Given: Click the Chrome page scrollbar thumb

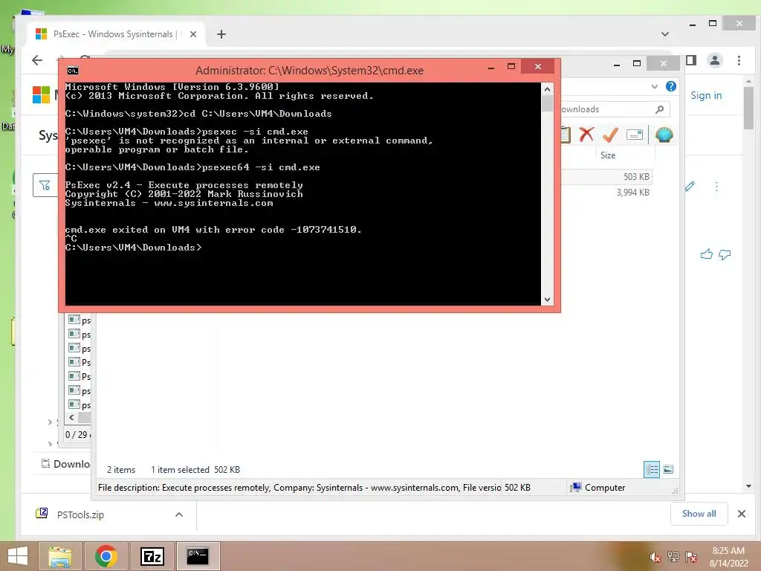Looking at the screenshot, I should tap(748, 109).
